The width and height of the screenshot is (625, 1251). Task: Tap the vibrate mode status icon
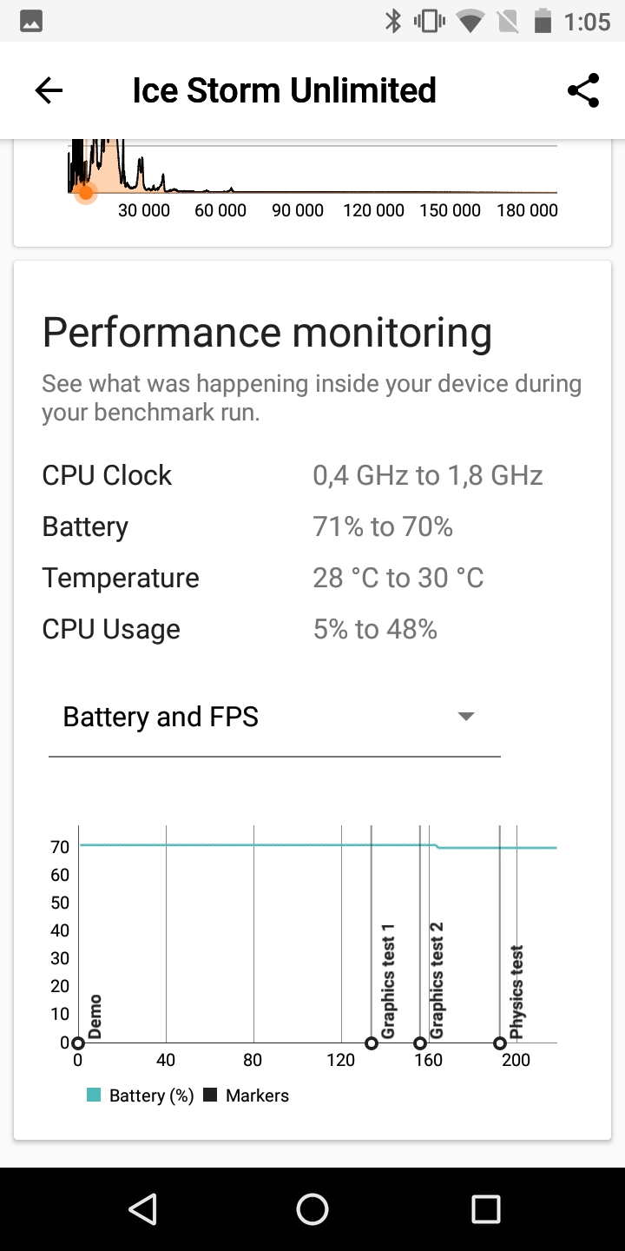pos(430,21)
